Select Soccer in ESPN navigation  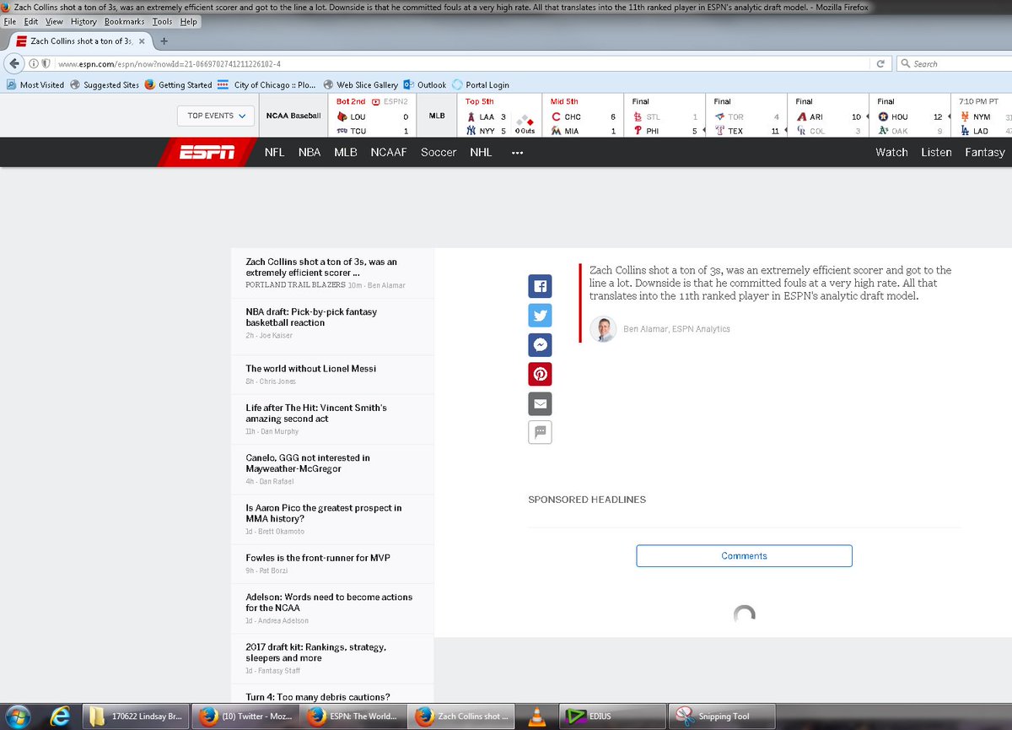pos(439,153)
